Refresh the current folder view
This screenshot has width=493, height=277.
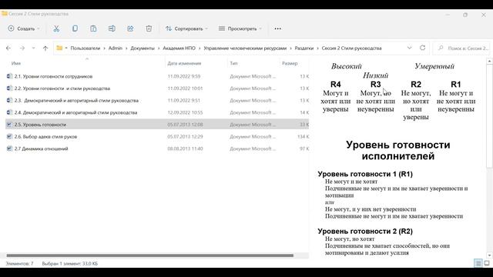point(423,48)
